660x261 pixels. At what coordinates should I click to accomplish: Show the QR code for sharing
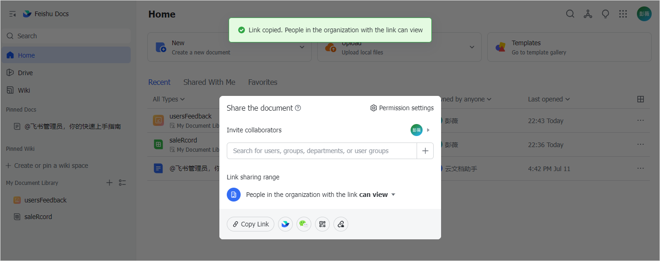tap(322, 224)
